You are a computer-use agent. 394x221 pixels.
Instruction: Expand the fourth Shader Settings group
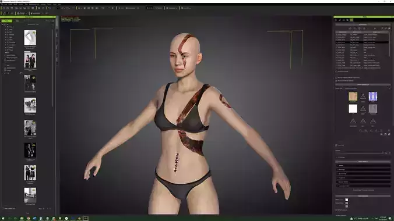click(x=363, y=177)
